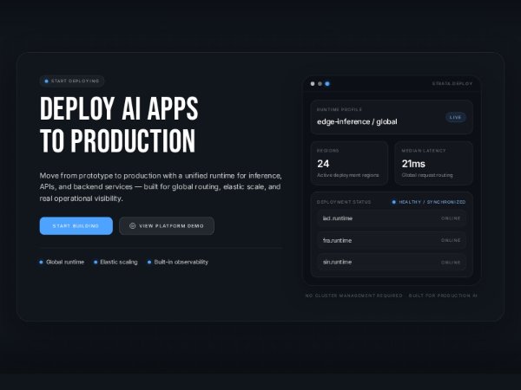Click the blue window dot in panel header

327,84
